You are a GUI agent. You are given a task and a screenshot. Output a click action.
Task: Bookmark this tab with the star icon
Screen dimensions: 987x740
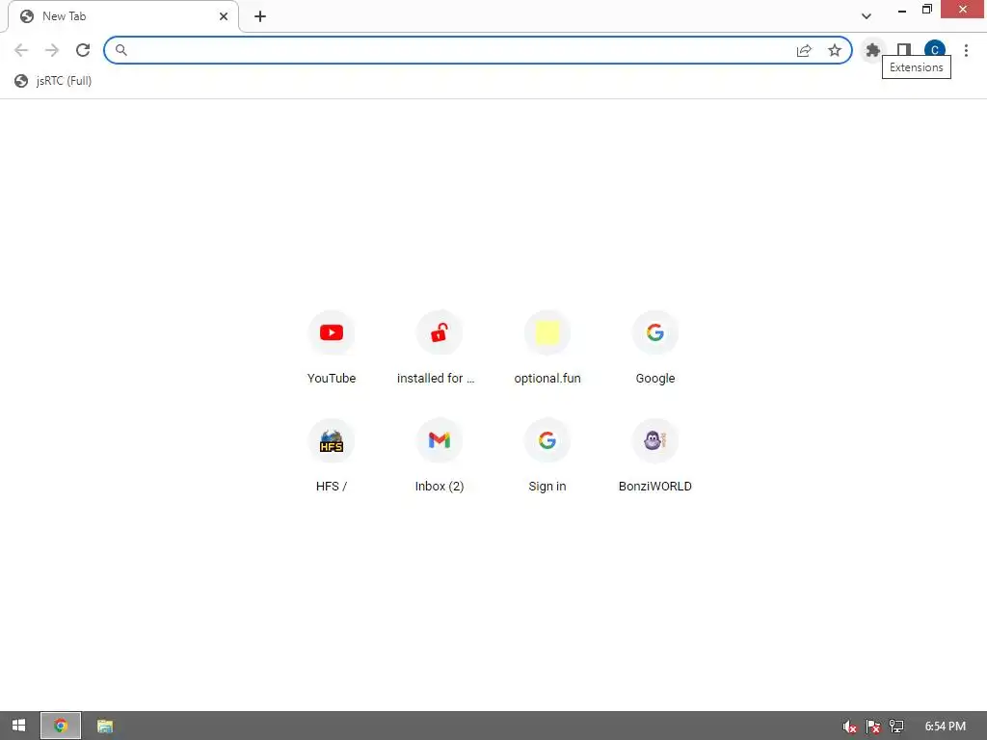[x=834, y=50]
